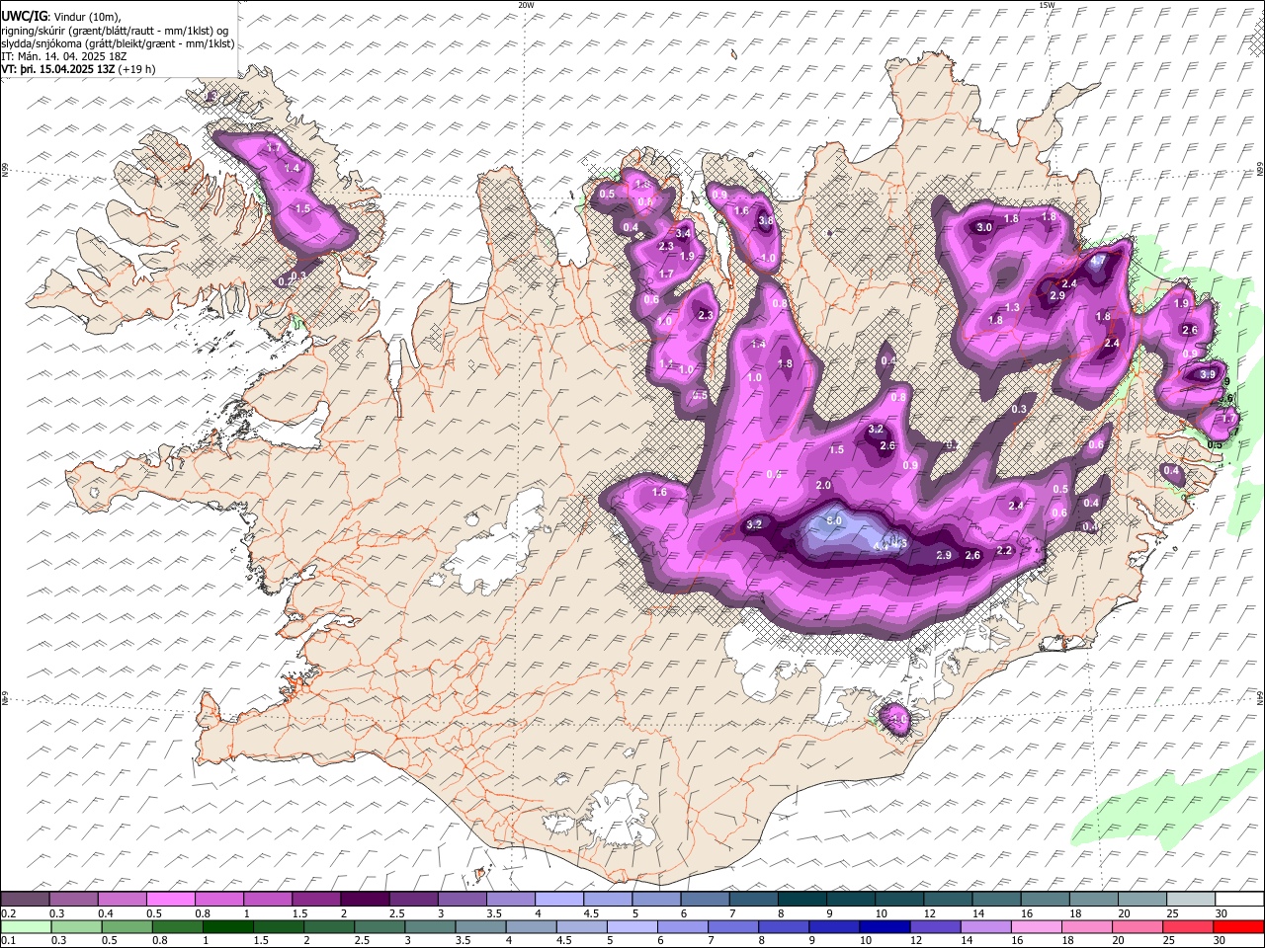Click the lower legend swatch between 2.5 and 3
Image resolution: width=1265 pixels, height=948 pixels.
coord(379,926)
